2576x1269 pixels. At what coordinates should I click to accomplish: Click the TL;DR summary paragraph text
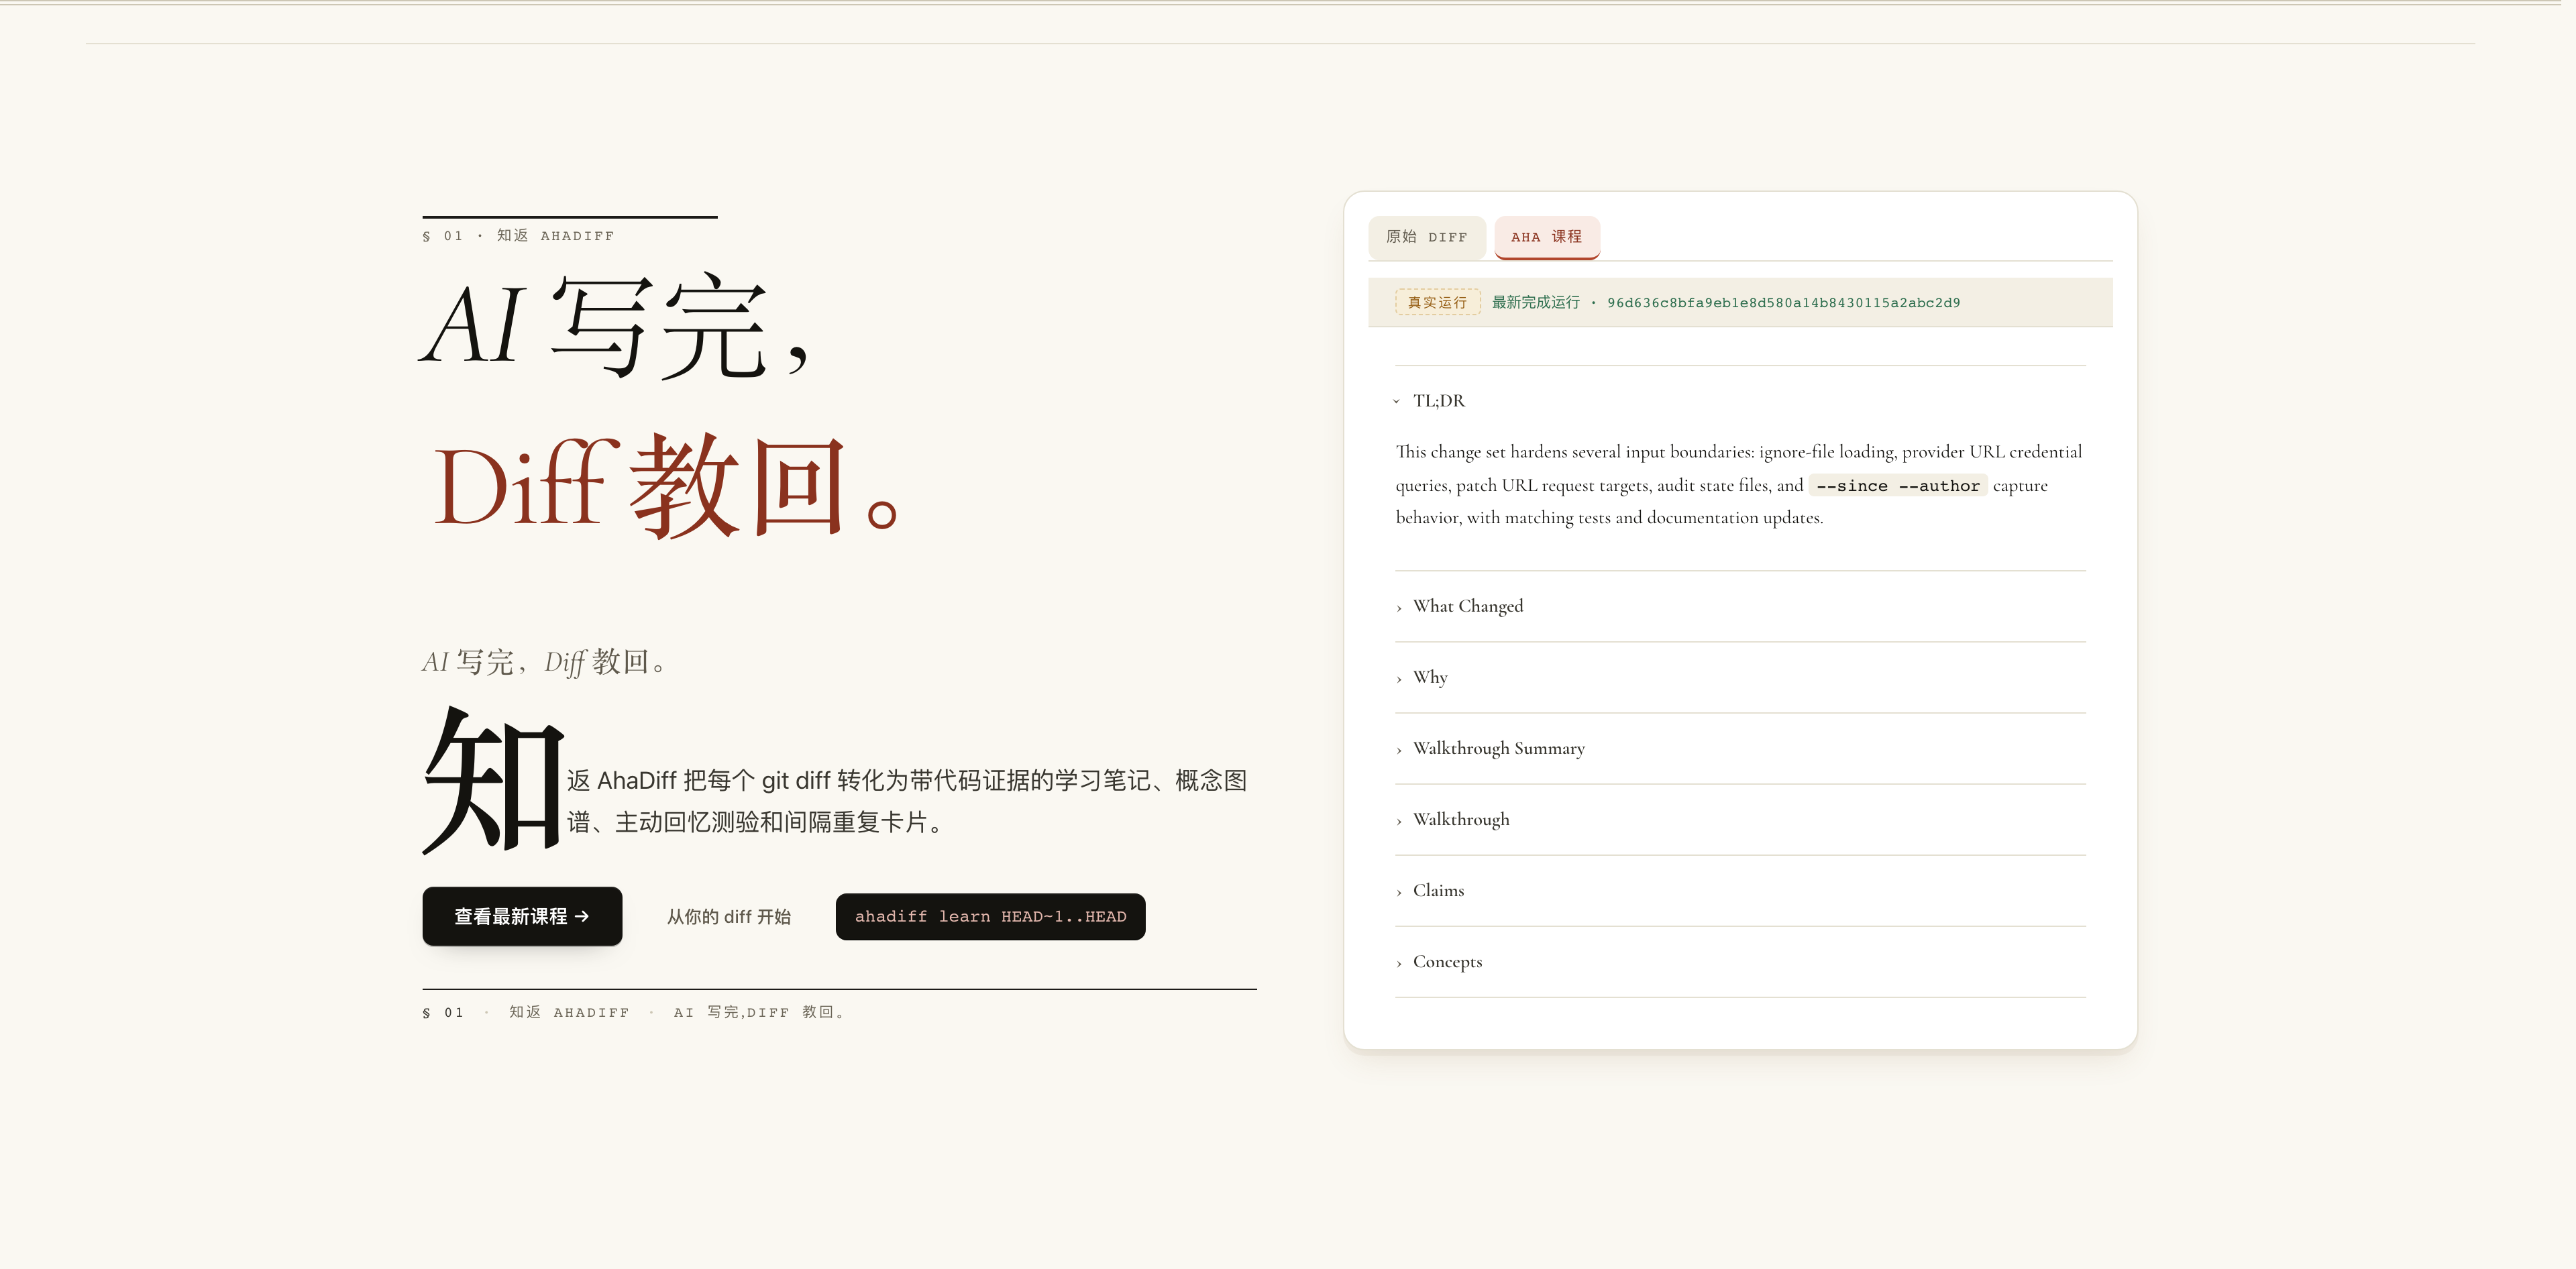pyautogui.click(x=1739, y=484)
